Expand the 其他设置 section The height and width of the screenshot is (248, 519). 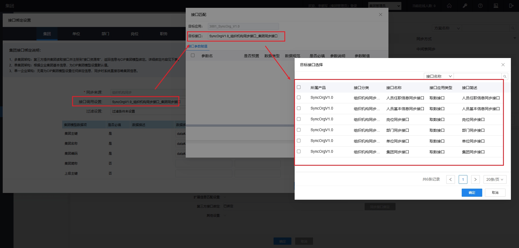(225, 215)
